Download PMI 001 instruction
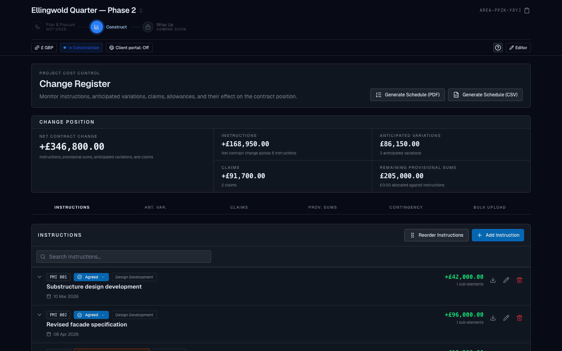This screenshot has width=562, height=351. tap(493, 280)
